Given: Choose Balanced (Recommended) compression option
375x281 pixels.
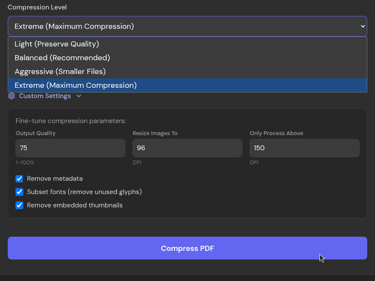Looking at the screenshot, I should click(x=187, y=58).
